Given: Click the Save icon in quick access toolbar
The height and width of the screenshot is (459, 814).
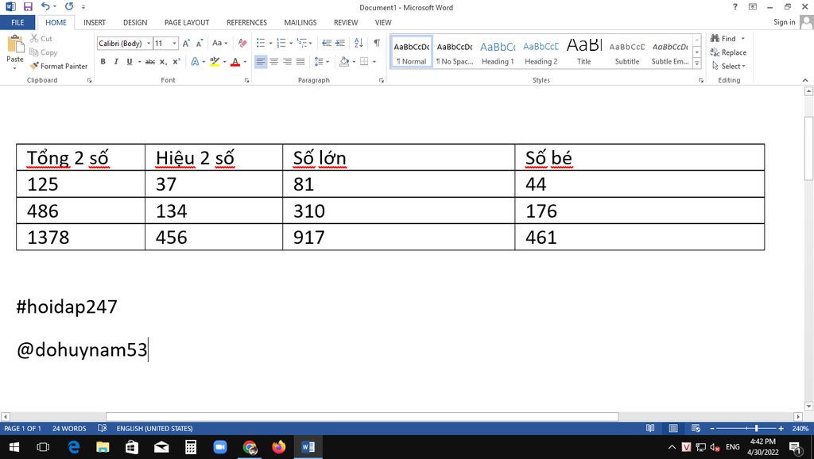Looking at the screenshot, I should [28, 6].
